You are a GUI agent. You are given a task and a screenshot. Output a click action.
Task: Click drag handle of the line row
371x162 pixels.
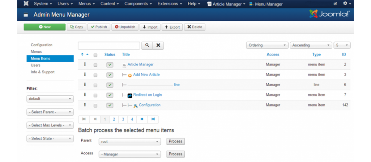tap(85, 85)
